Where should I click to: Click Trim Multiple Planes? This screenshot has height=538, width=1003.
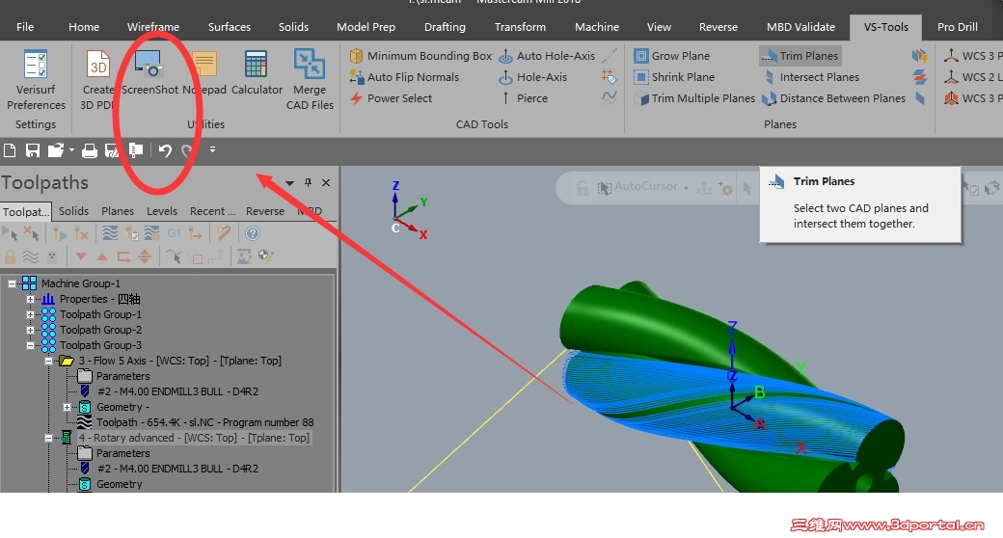click(694, 98)
